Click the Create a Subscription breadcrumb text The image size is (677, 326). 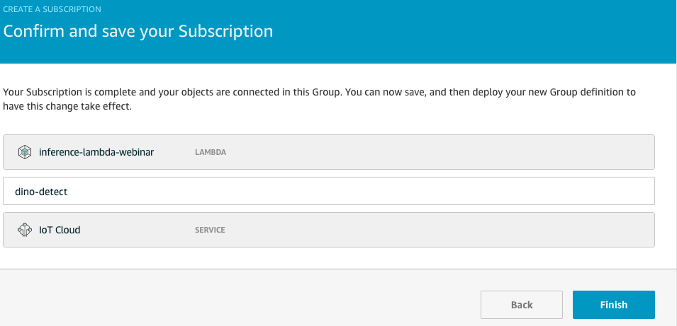point(52,9)
